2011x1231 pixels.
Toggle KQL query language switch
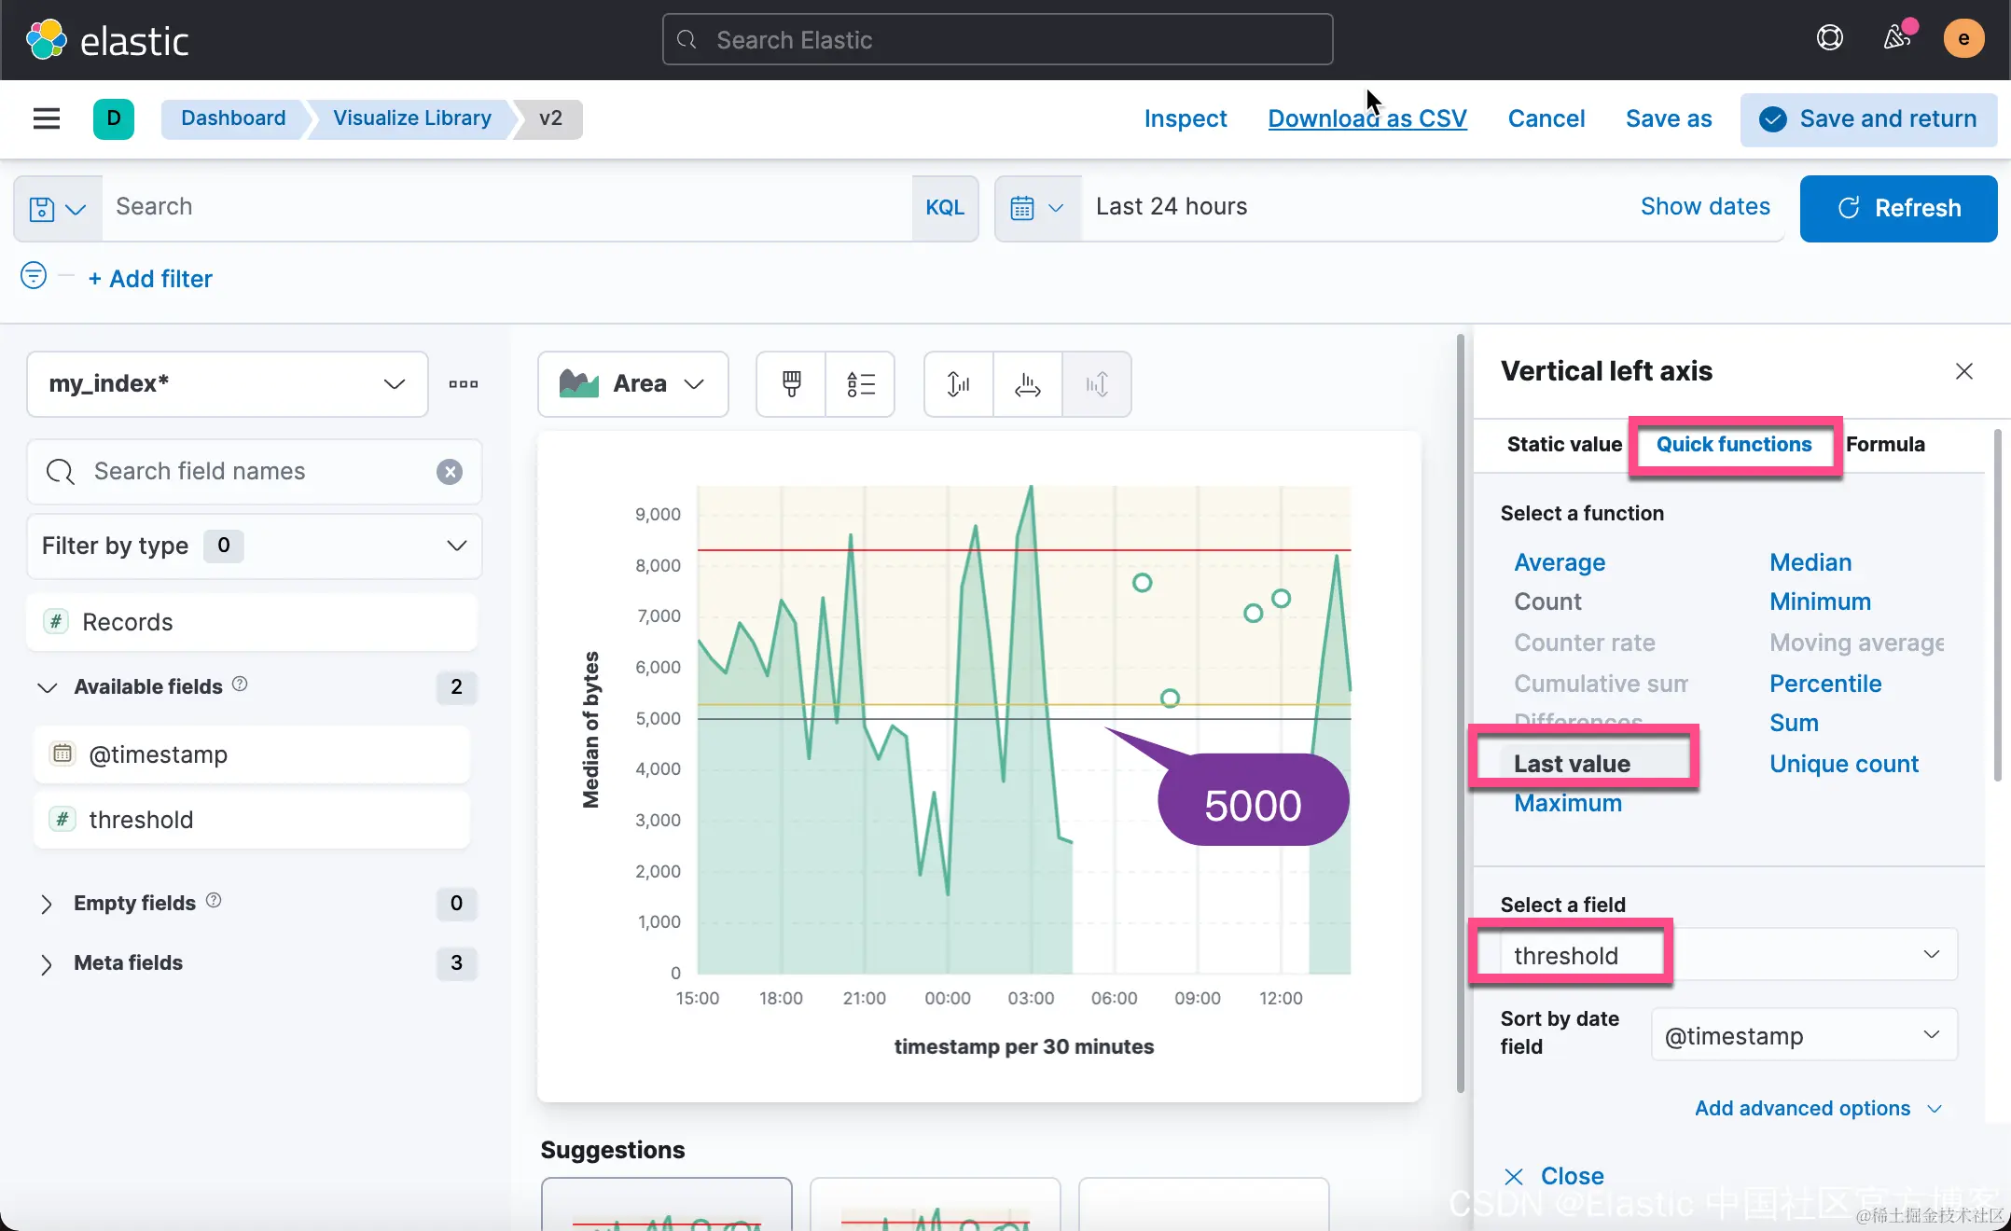[944, 208]
